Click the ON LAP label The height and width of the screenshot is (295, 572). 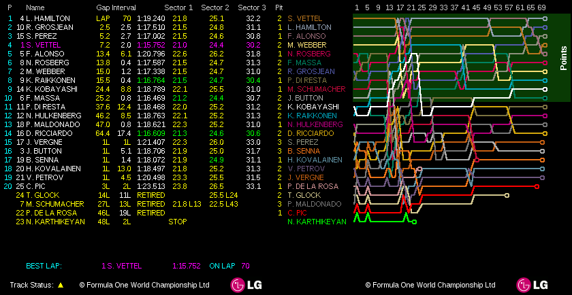(x=222, y=266)
